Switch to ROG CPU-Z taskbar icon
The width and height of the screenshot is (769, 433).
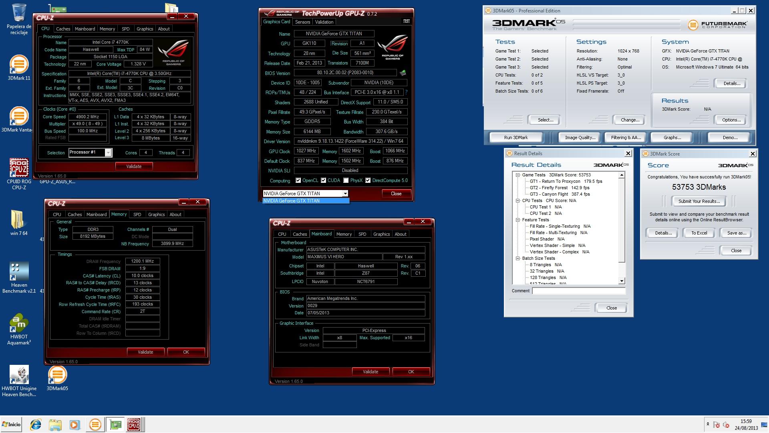click(134, 425)
